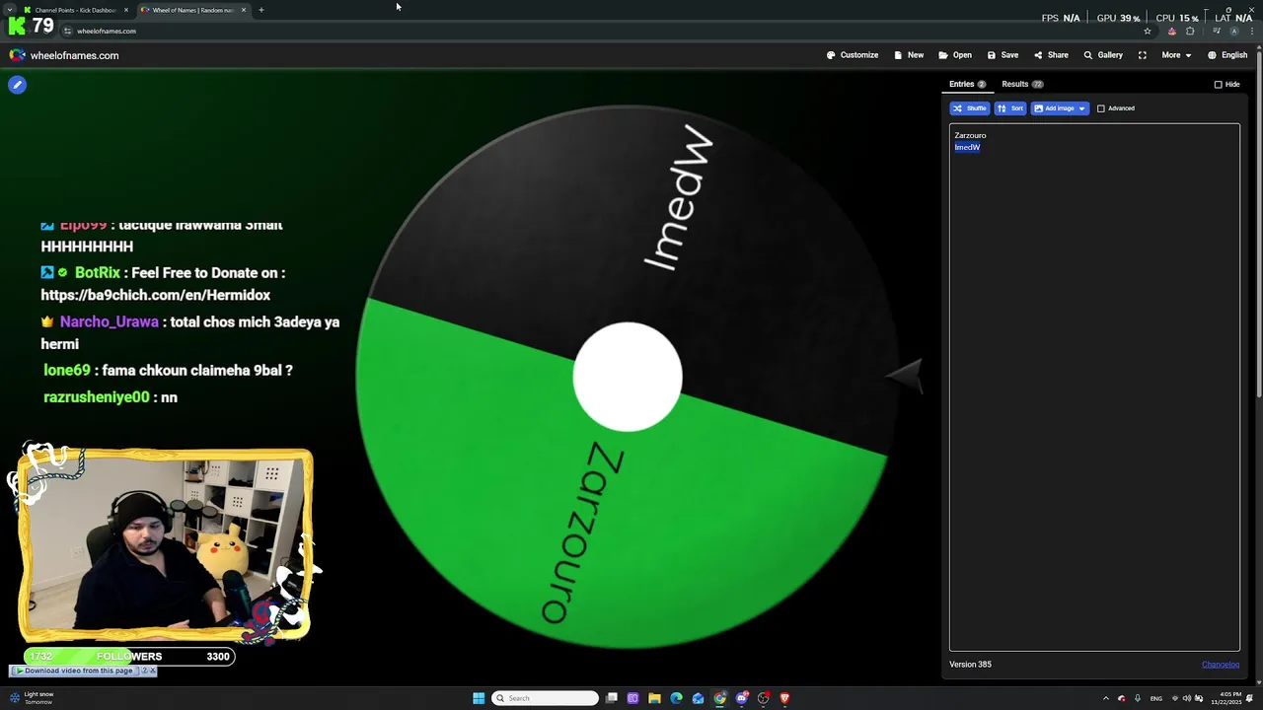Screen dimensions: 1263x710
Task: Open Microsoft Edge from taskbar
Action: (x=676, y=698)
